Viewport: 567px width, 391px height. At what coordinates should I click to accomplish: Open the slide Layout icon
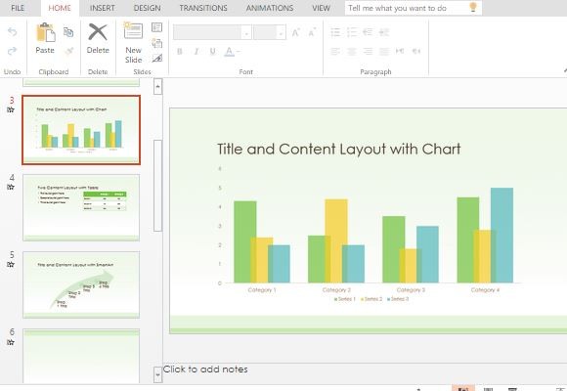tap(157, 27)
